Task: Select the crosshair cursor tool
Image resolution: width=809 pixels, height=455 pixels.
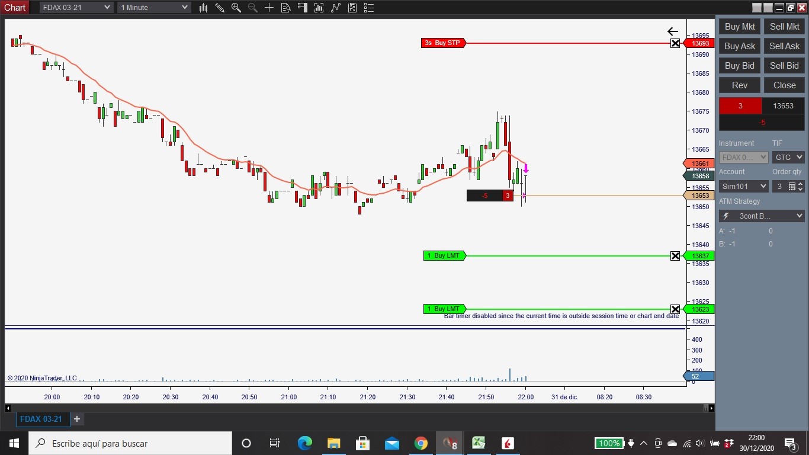Action: pyautogui.click(x=269, y=8)
